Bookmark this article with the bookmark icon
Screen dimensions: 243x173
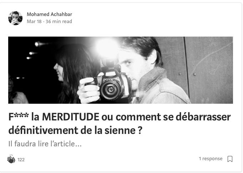pos(230,159)
